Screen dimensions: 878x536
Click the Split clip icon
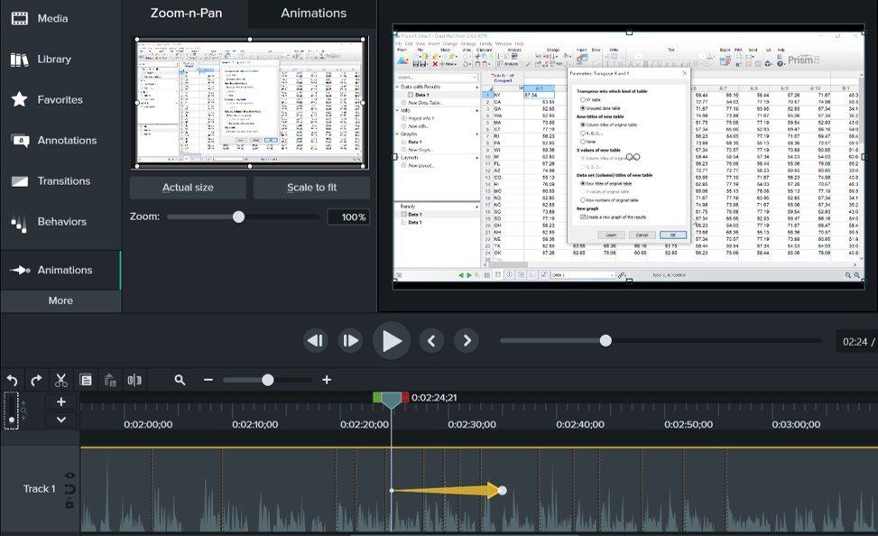pos(134,380)
